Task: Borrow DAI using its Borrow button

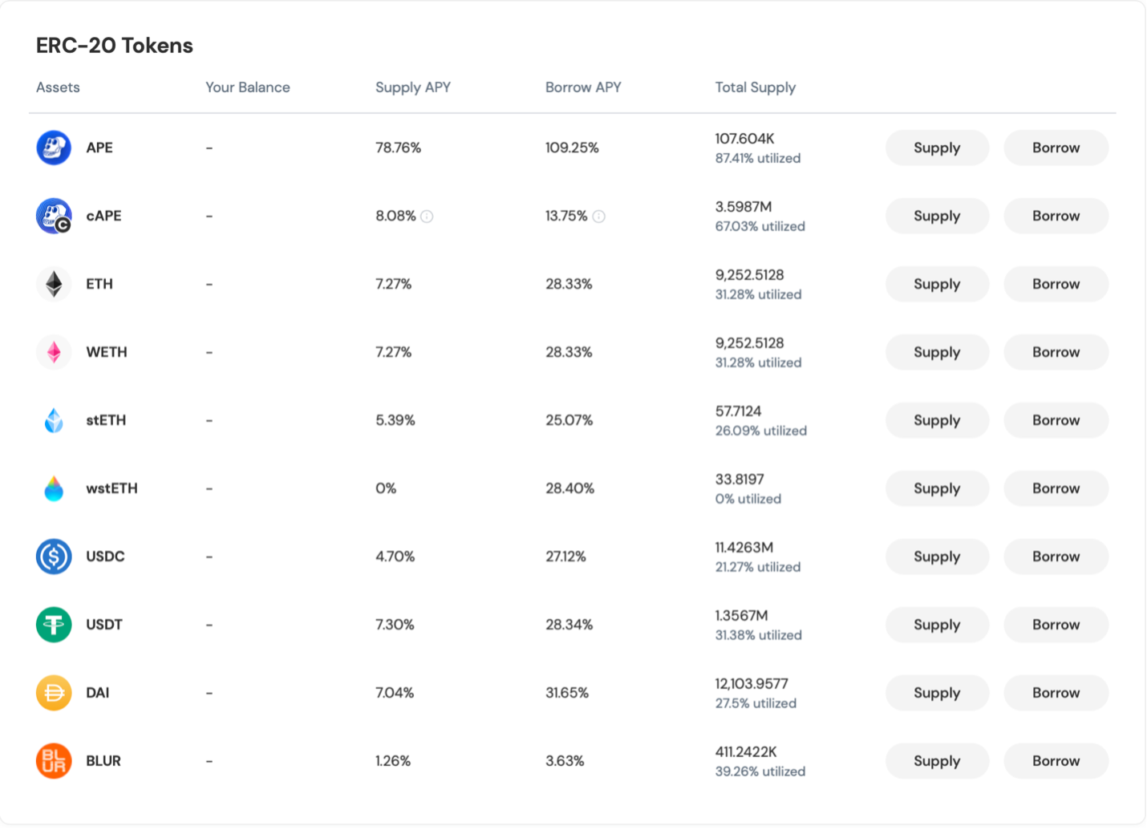Action: [x=1056, y=693]
